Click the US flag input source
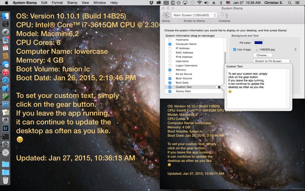Viewport: 305px width, 191px height. tap(228, 3)
